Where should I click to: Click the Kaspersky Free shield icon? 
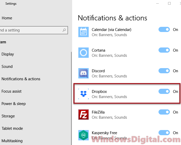[84, 135]
